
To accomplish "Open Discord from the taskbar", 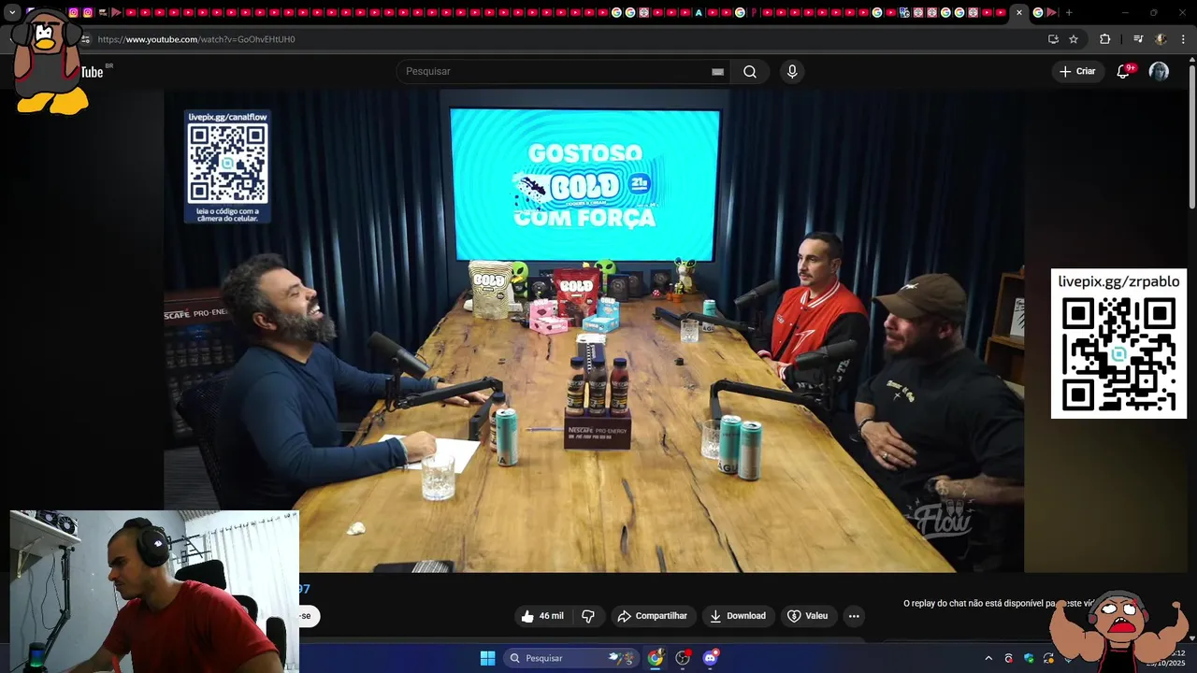I will click(710, 658).
